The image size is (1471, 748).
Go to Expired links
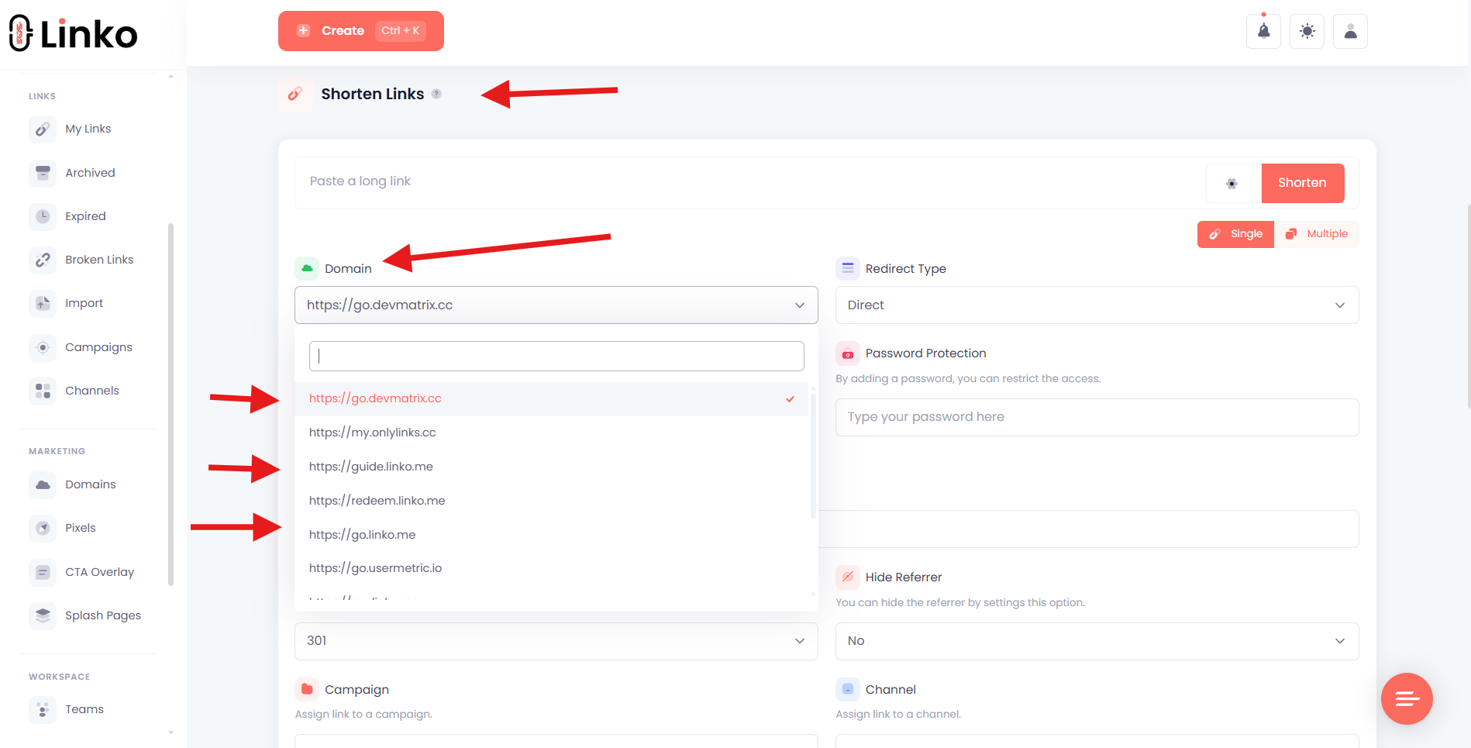[85, 216]
